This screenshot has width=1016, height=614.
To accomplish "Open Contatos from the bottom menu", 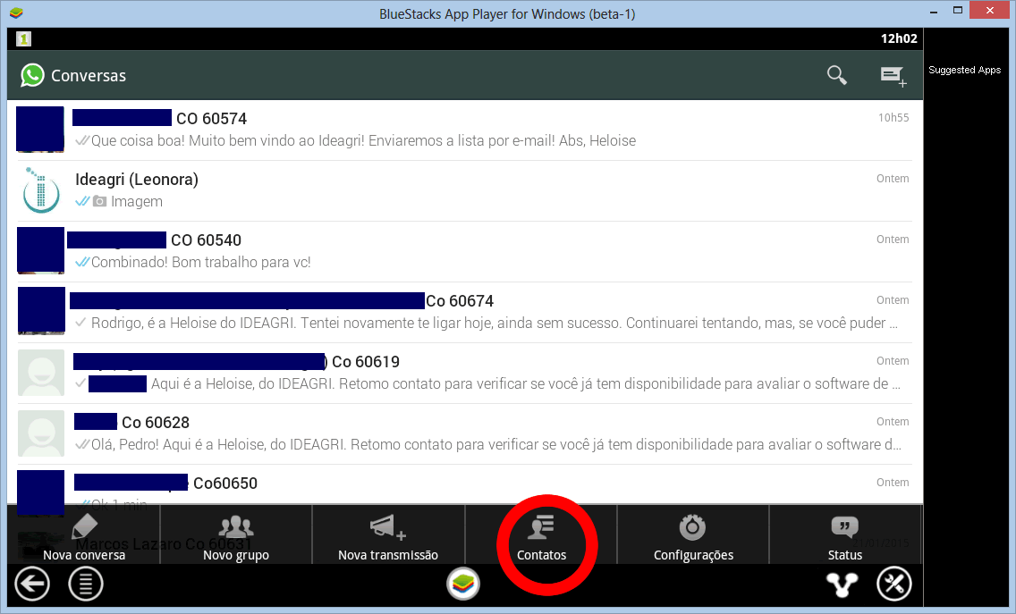I will [541, 535].
